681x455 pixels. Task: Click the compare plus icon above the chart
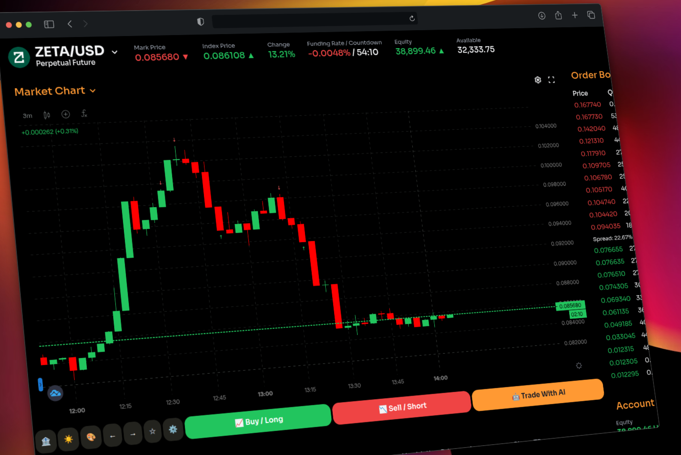point(65,114)
